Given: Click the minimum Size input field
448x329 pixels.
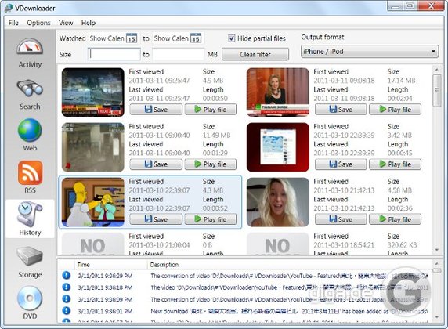Looking at the screenshot, I should click(x=114, y=54).
